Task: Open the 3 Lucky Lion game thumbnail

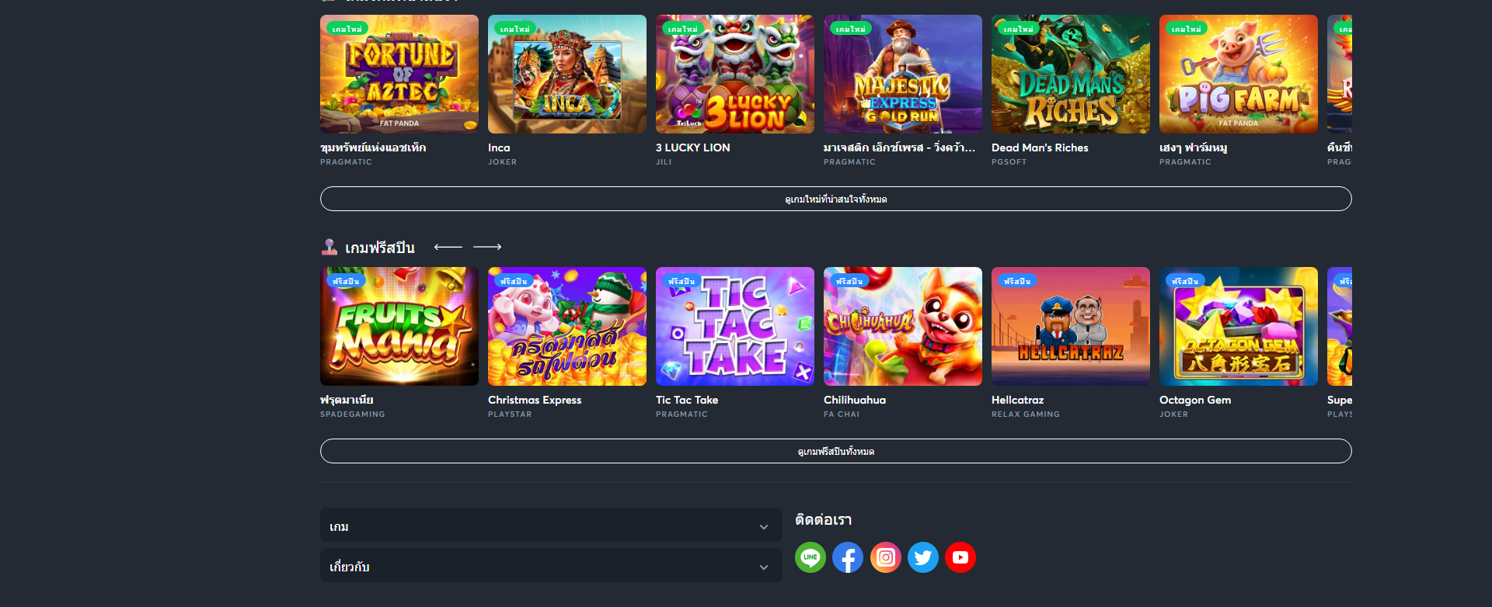Action: coord(735,74)
